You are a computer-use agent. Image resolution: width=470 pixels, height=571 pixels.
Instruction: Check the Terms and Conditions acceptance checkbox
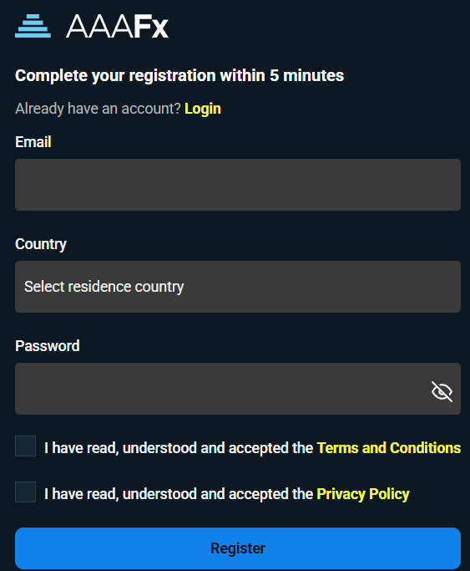click(25, 446)
